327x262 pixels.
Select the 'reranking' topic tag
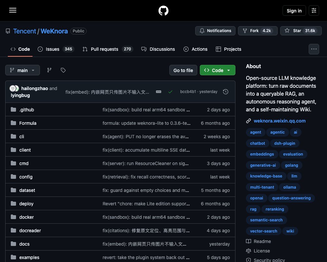point(275,209)
